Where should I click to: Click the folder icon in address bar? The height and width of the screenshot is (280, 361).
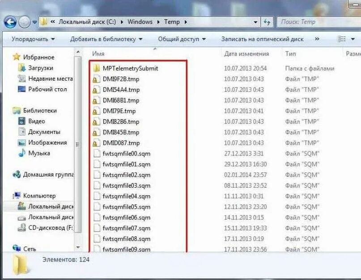44,22
